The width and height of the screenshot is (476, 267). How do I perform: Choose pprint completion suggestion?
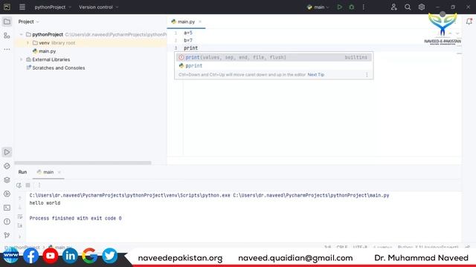274,66
